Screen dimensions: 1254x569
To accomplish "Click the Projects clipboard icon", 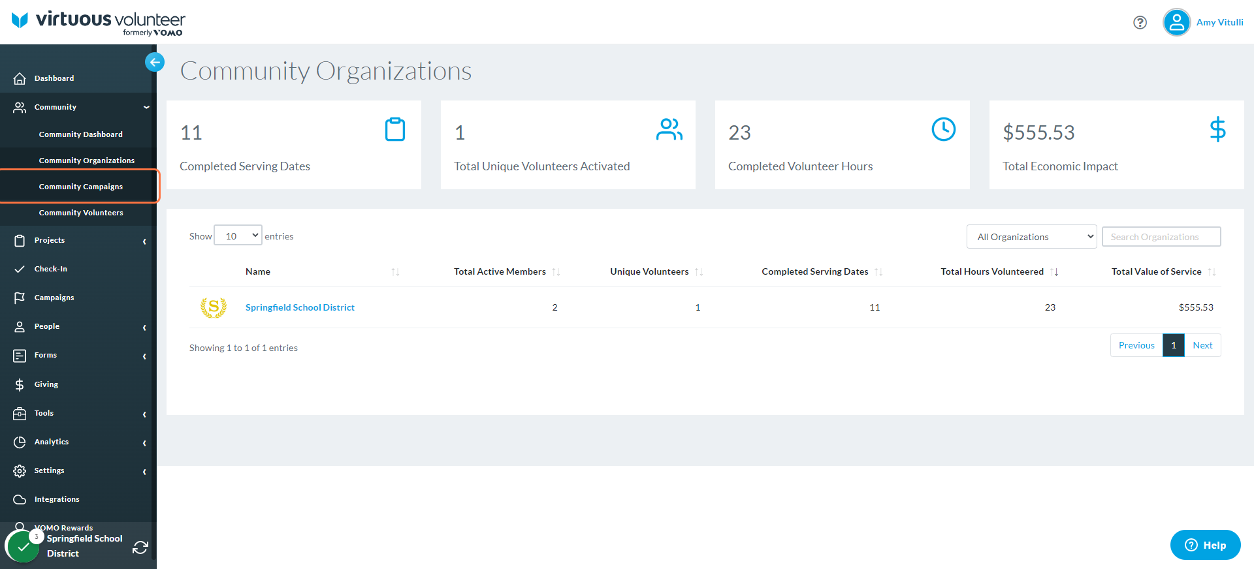I will pos(20,240).
